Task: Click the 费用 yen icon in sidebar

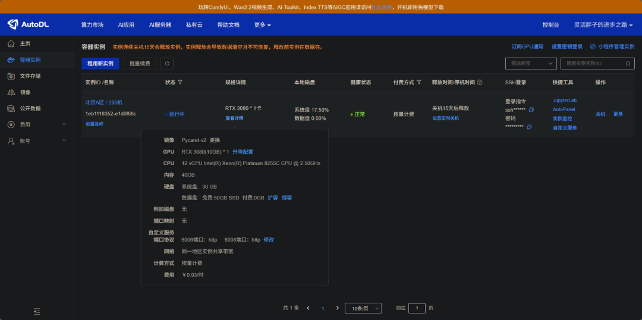Action: [11, 125]
